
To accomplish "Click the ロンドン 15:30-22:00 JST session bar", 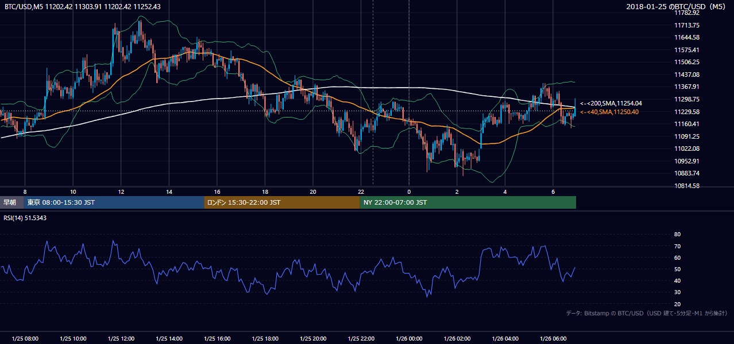I will pyautogui.click(x=281, y=202).
